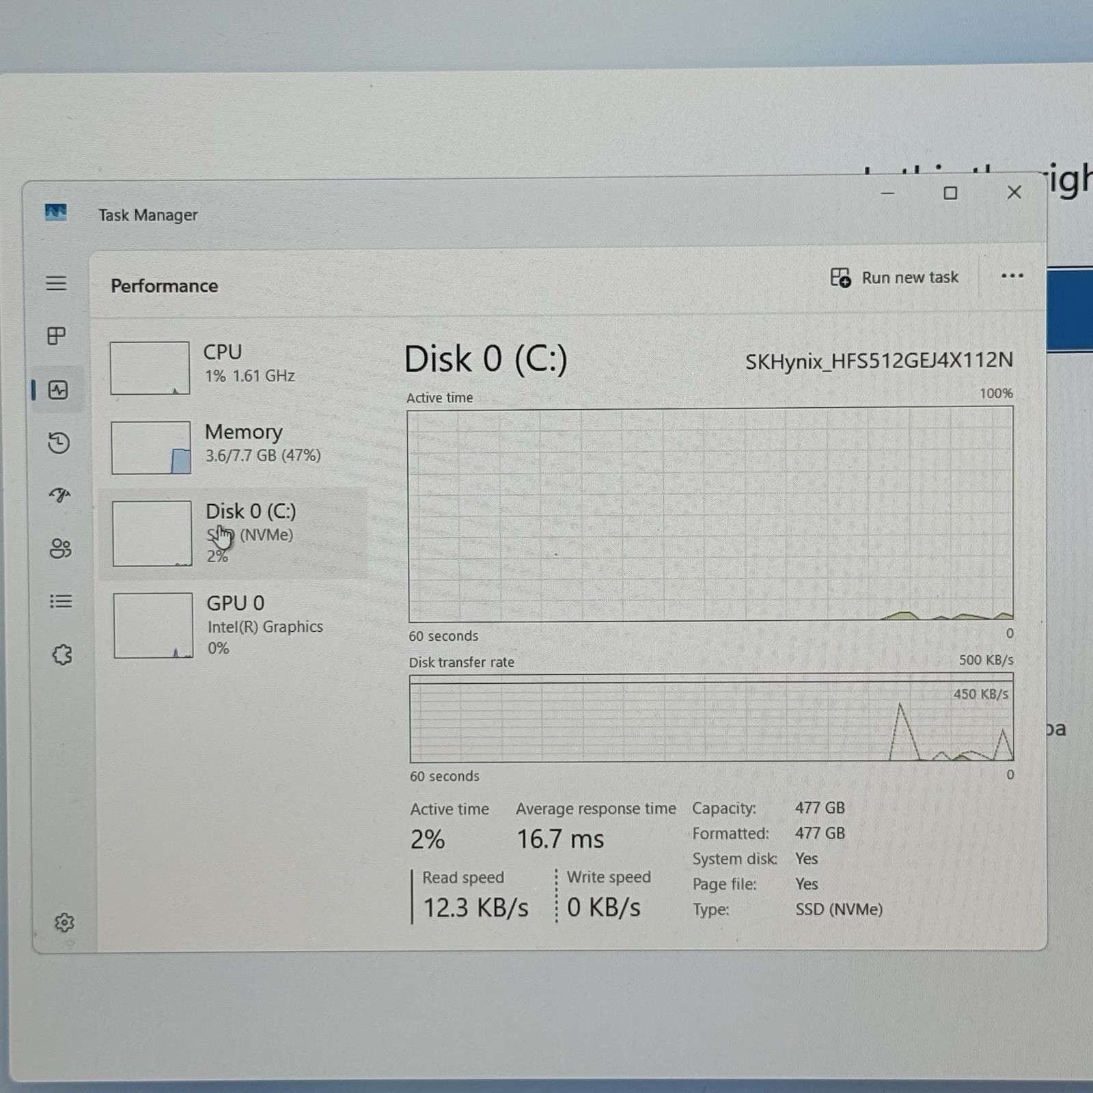Click the SKHynix_HFS512GEJ4X112N model name

tap(878, 361)
